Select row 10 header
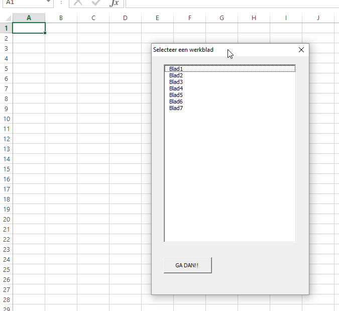339x311 pixels. pos(6,119)
